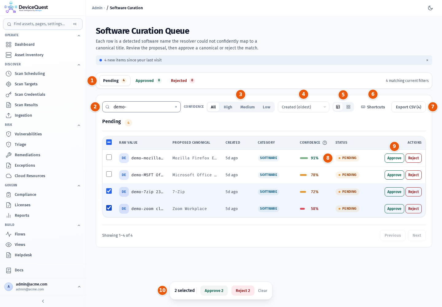Approve the demo-mozilla row
This screenshot has width=442, height=307.
(x=394, y=158)
